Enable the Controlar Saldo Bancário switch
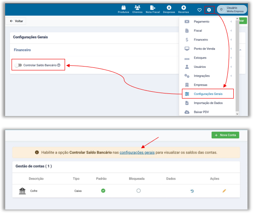Image resolution: width=253 pixels, height=215 pixels. [18, 65]
